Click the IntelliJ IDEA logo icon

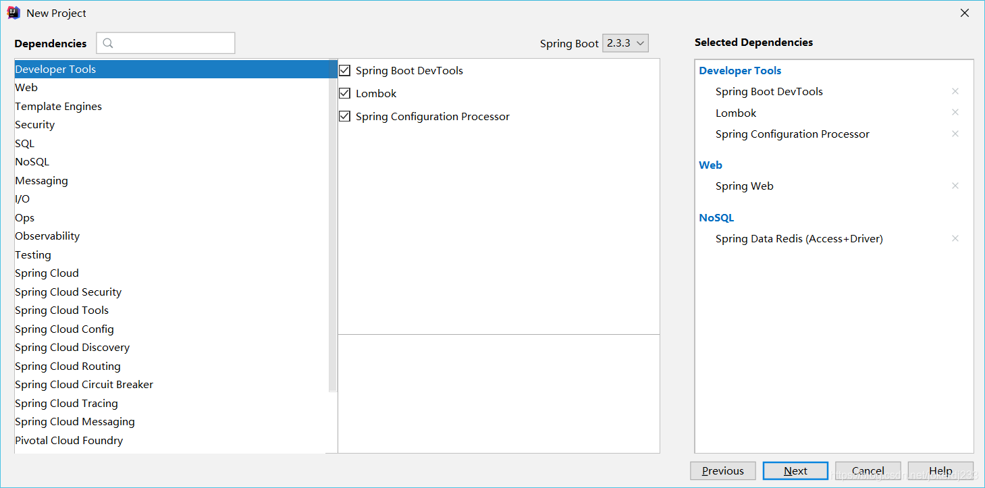(14, 13)
